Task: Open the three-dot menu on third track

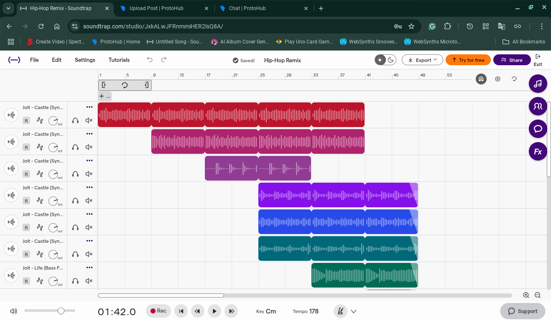Action: pos(89,160)
